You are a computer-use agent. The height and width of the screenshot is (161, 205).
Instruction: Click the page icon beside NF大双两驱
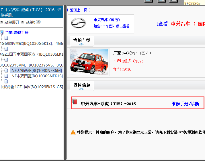click(6, 71)
